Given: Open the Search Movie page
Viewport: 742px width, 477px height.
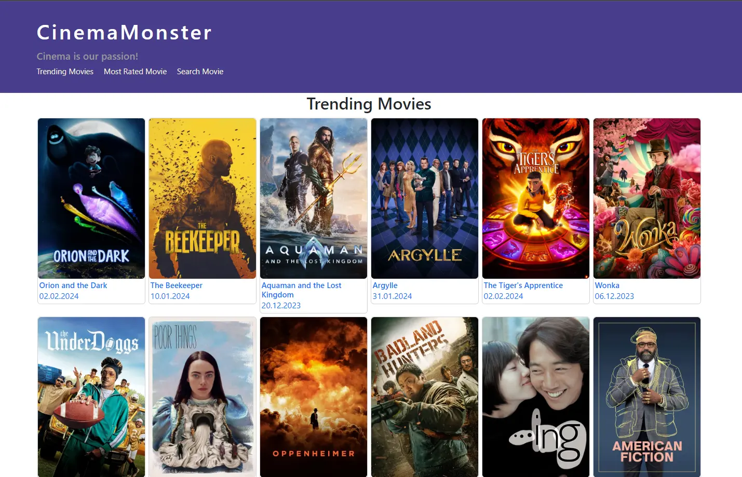Looking at the screenshot, I should [200, 71].
